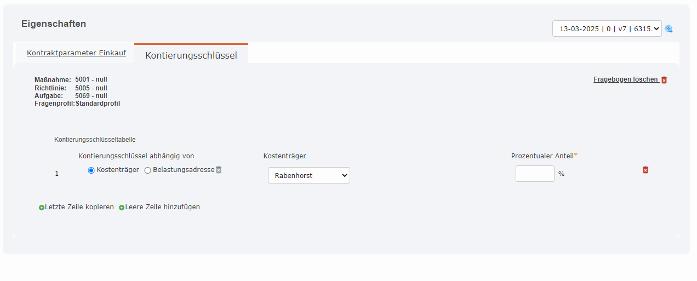Viewport: 697px width, 281px height.
Task: Expand the Kostenträger dropdown showing Rabenhorst
Action: point(308,175)
